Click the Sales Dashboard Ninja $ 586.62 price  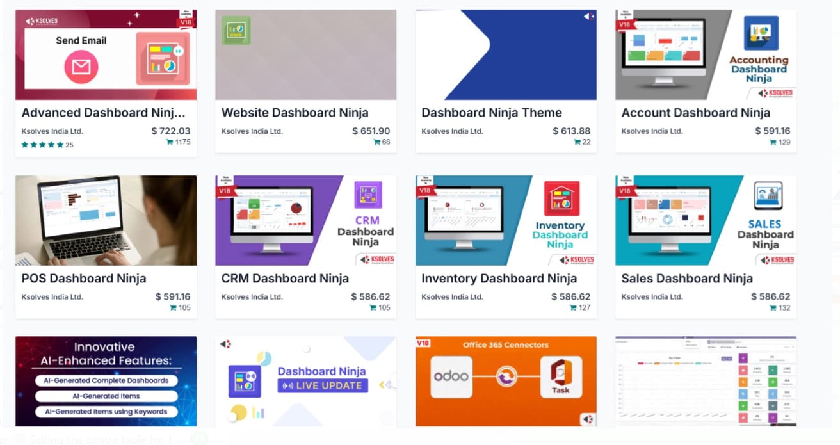click(771, 297)
